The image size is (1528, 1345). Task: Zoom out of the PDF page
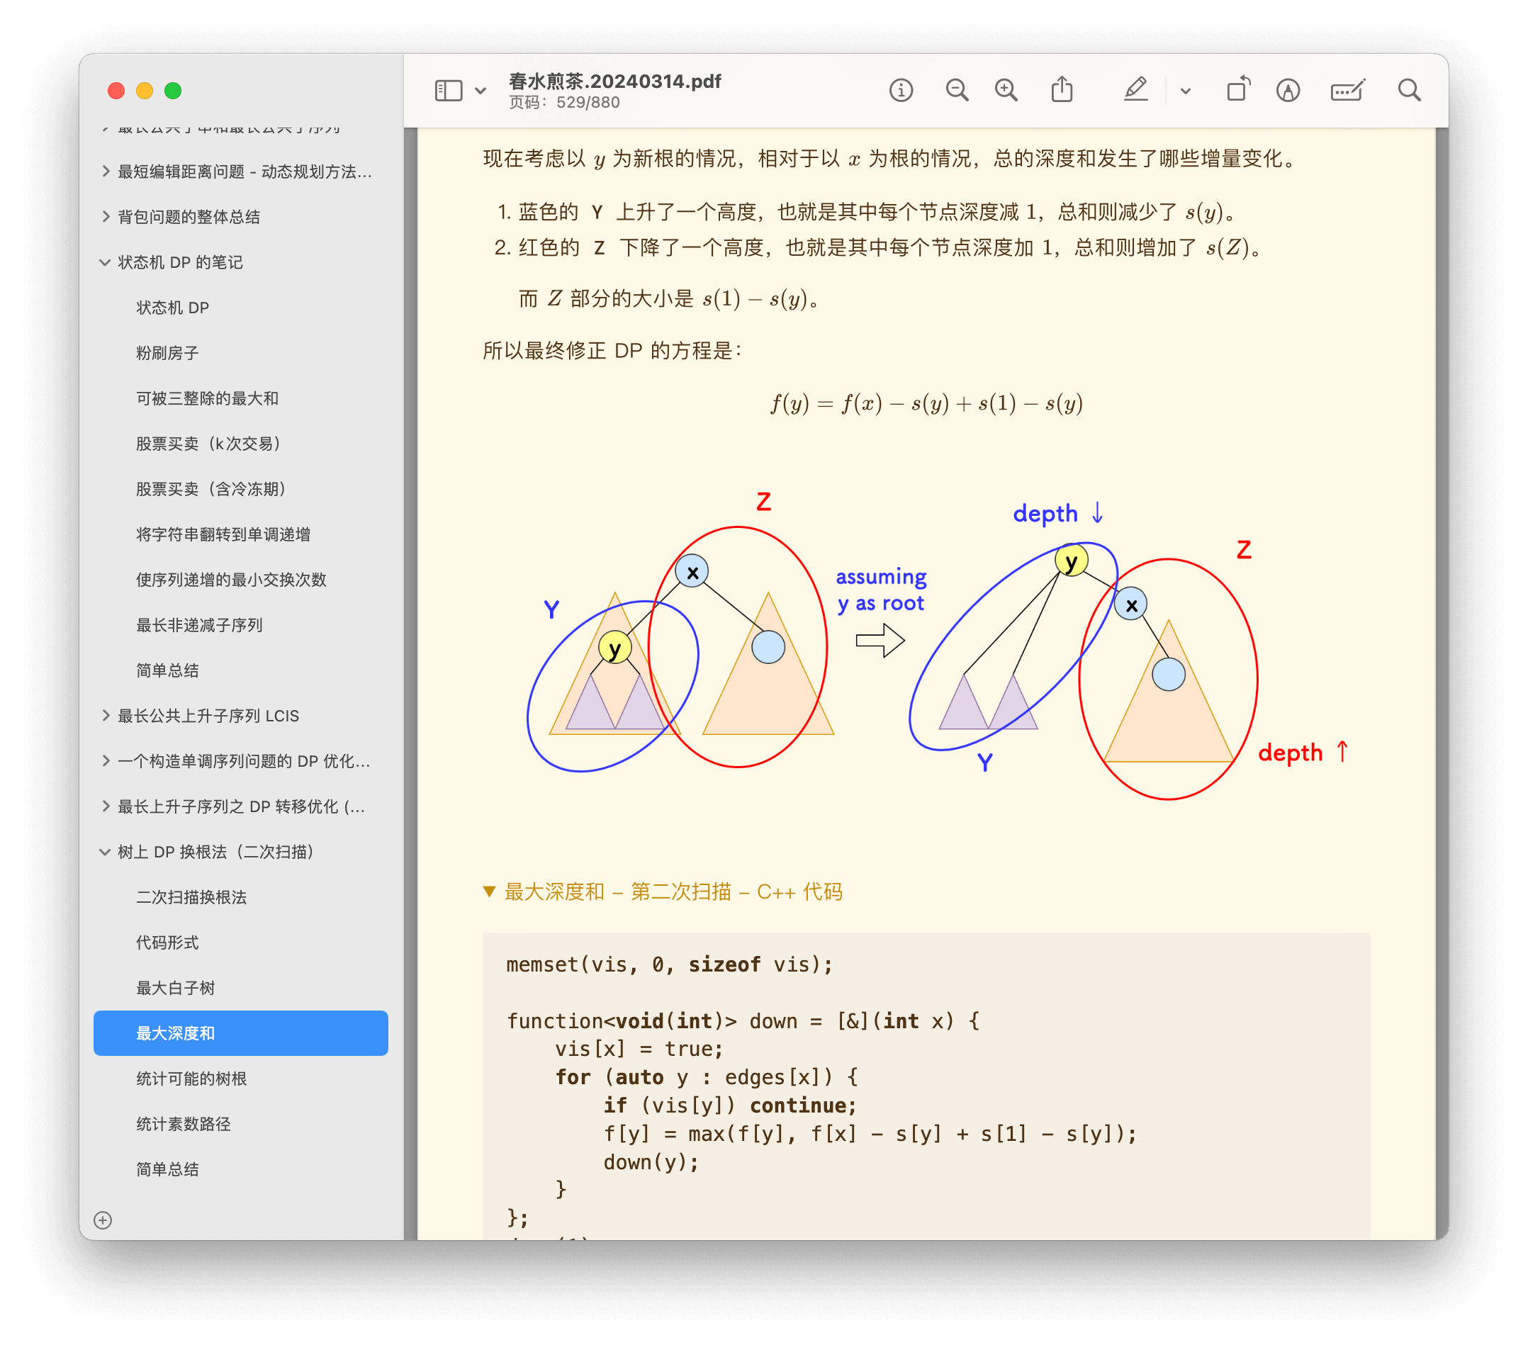[x=956, y=91]
